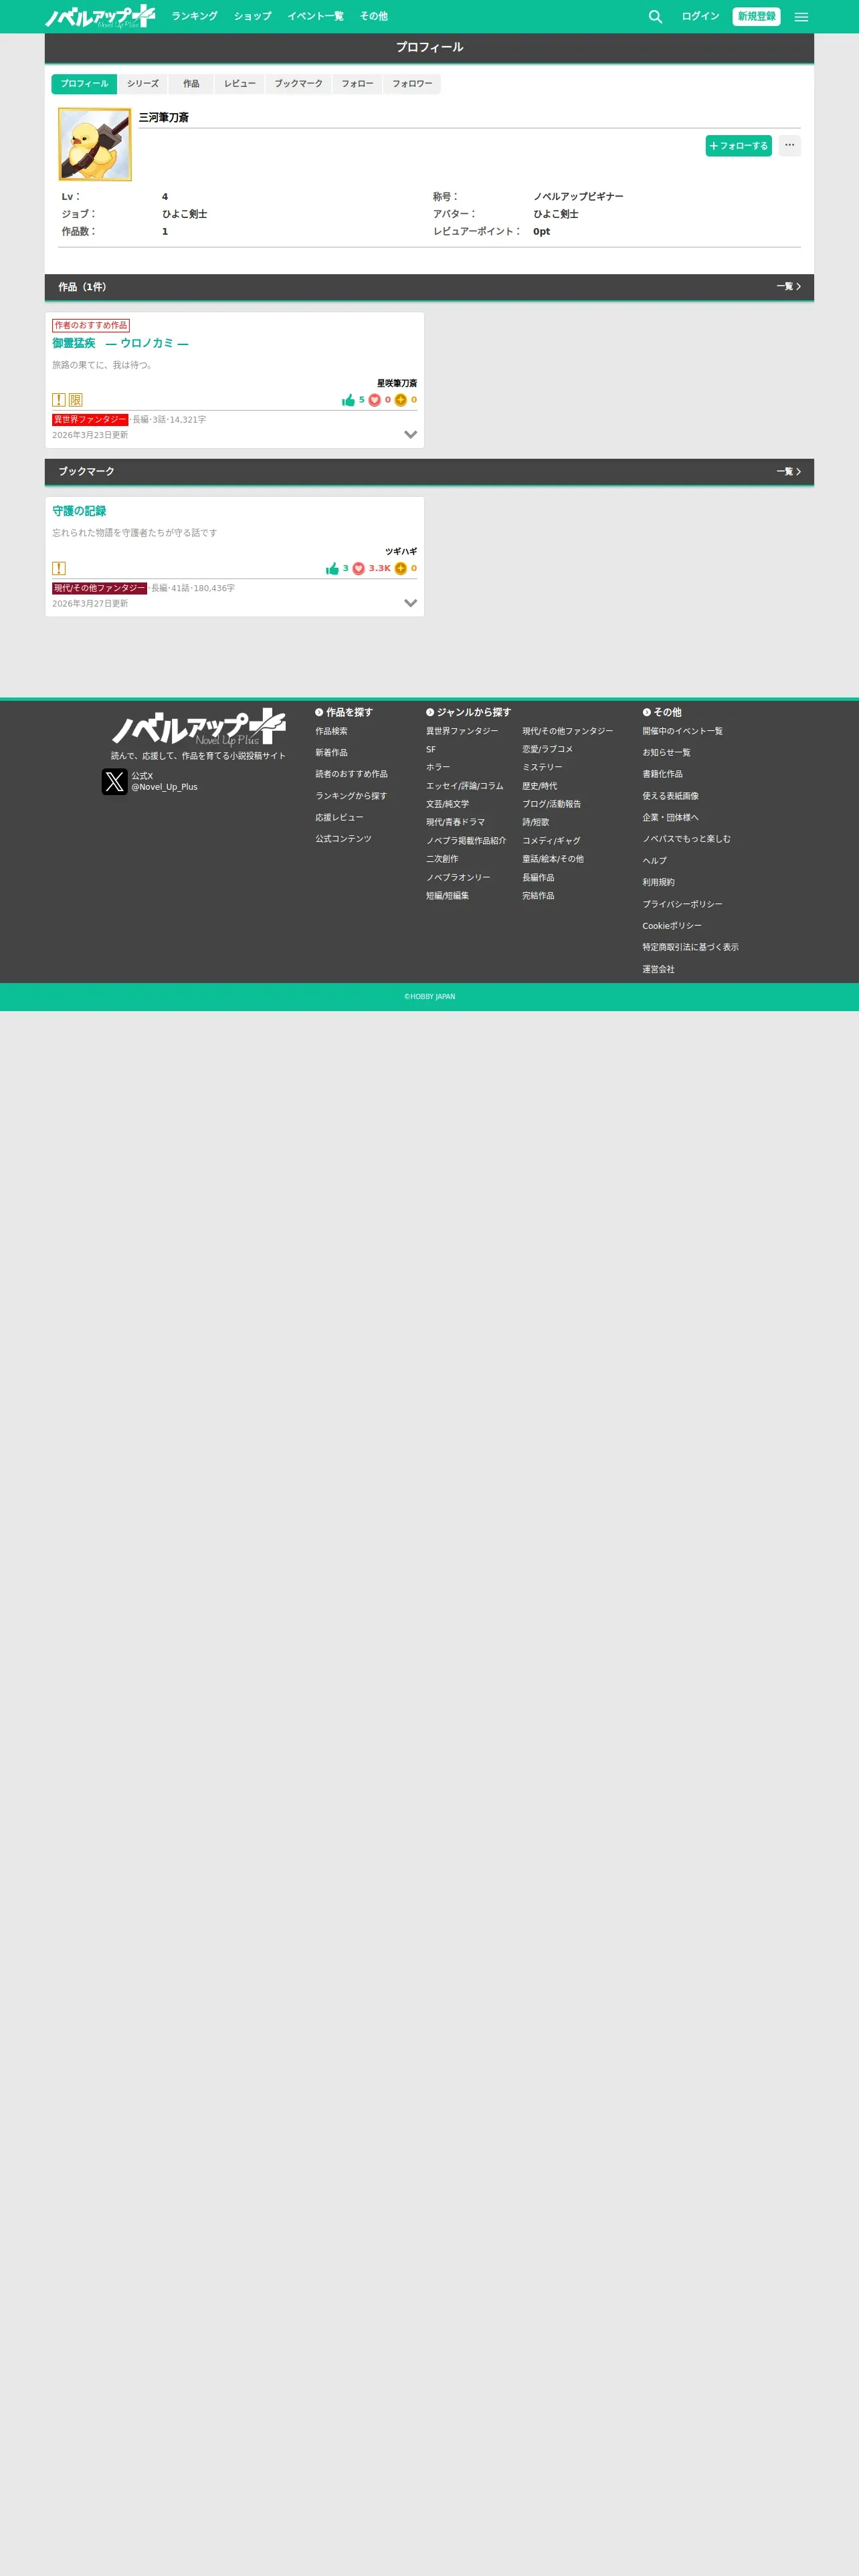Open 応援レビュー footer link
This screenshot has width=859, height=2576.
(x=340, y=818)
